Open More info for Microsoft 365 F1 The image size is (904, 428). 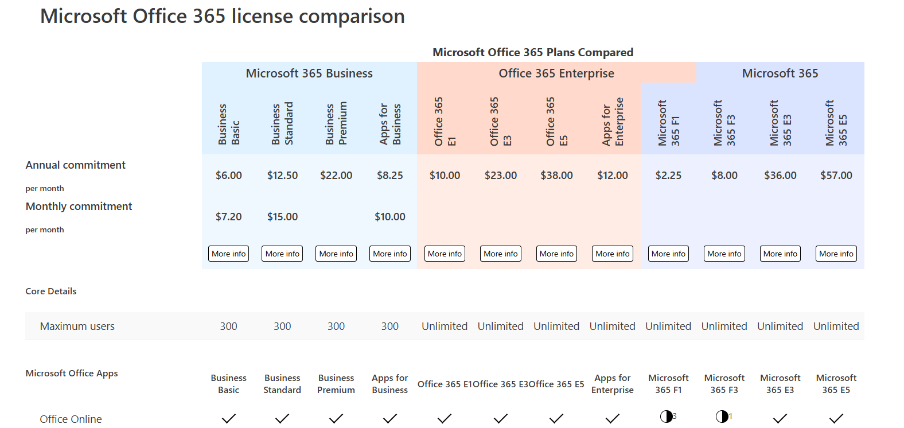pyautogui.click(x=668, y=254)
